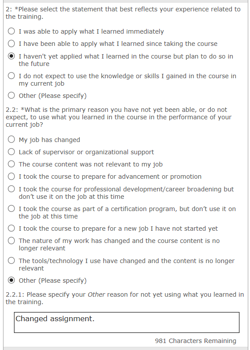Image resolution: width=250 pixels, height=350 pixels.
Task: Click the 'I was able to apply' label text
Action: click(91, 31)
